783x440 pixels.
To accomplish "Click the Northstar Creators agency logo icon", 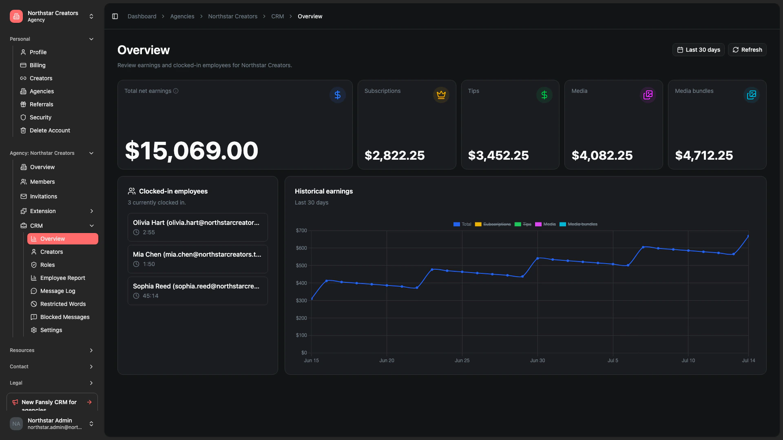I will coord(16,16).
